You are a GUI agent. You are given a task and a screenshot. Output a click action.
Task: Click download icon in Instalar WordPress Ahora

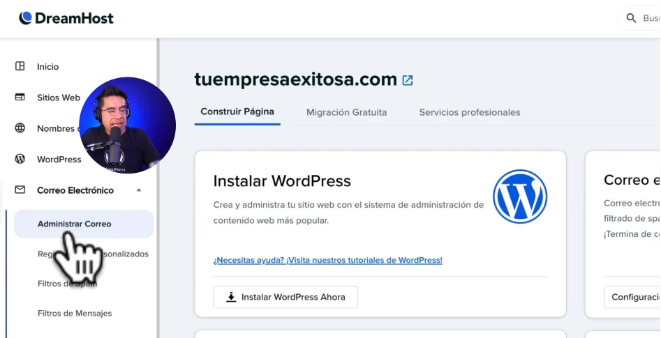(x=231, y=297)
